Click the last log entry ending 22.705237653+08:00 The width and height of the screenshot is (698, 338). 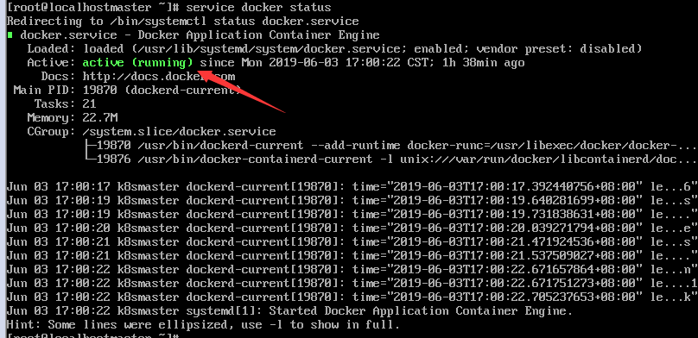(x=352, y=297)
